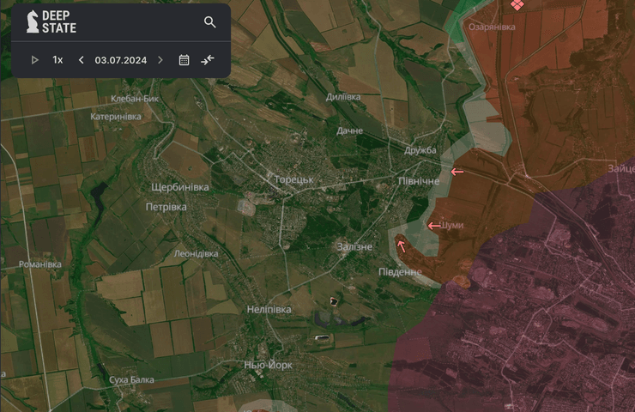Click the green liberated strip at top
Image resolution: width=635 pixels, height=412 pixels.
click(x=468, y=10)
